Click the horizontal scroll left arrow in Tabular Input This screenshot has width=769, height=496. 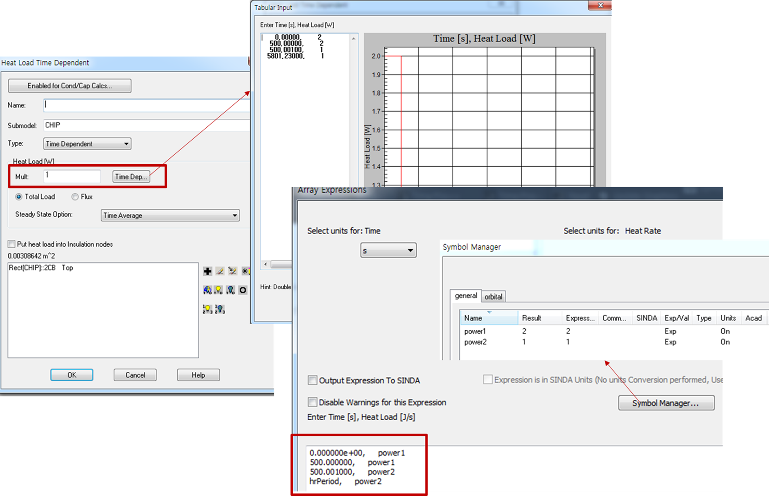pos(266,264)
